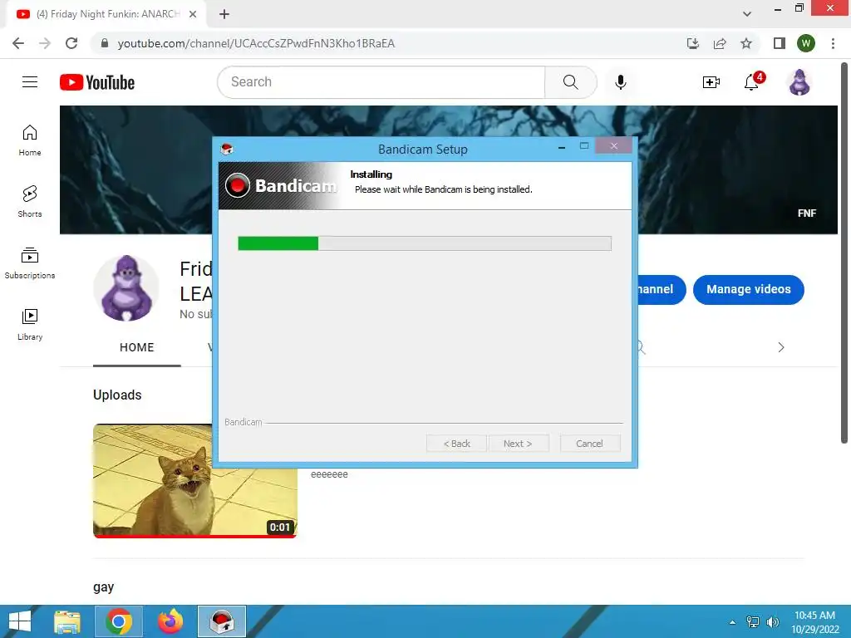Click the search magnifier button
851x638 pixels.
point(570,82)
